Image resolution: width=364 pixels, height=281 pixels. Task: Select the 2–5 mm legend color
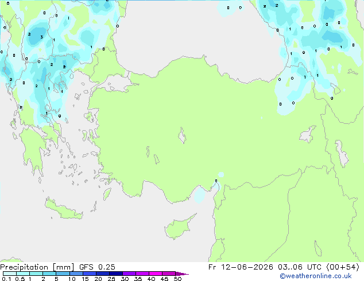click(49, 274)
